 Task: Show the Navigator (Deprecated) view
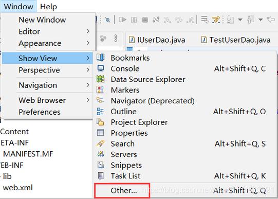click(x=185, y=101)
